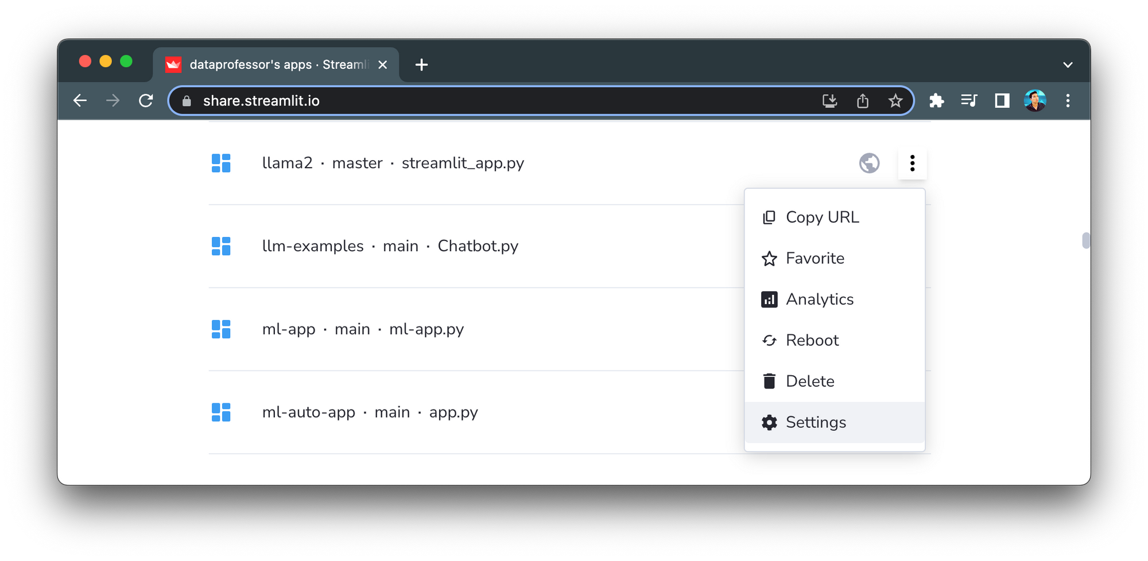This screenshot has width=1148, height=561.
Task: Click the llm-examples app dashboard icon
Action: point(221,246)
